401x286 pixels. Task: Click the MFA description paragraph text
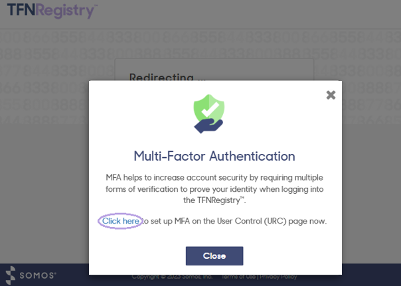click(214, 189)
